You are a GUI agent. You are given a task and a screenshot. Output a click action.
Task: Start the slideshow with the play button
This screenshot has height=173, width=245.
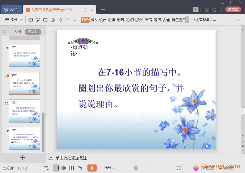92,168
